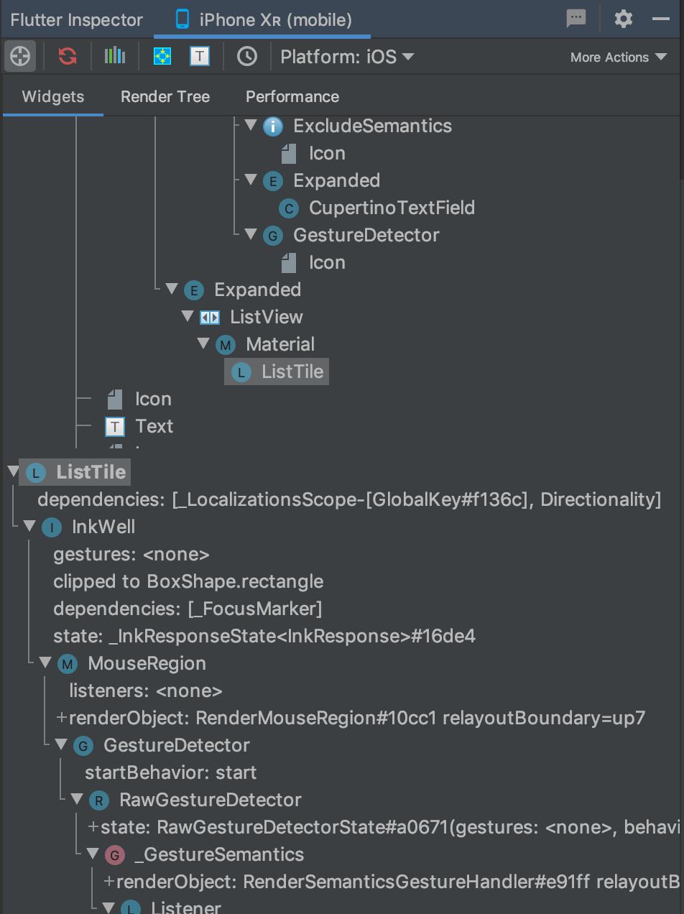
Task: Click the E icon of Expanded above CupertinoTextField
Action: (x=273, y=181)
